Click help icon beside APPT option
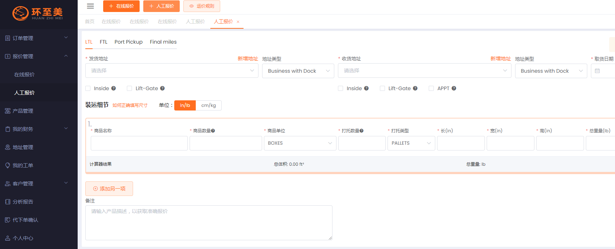This screenshot has width=615, height=249. [x=454, y=88]
